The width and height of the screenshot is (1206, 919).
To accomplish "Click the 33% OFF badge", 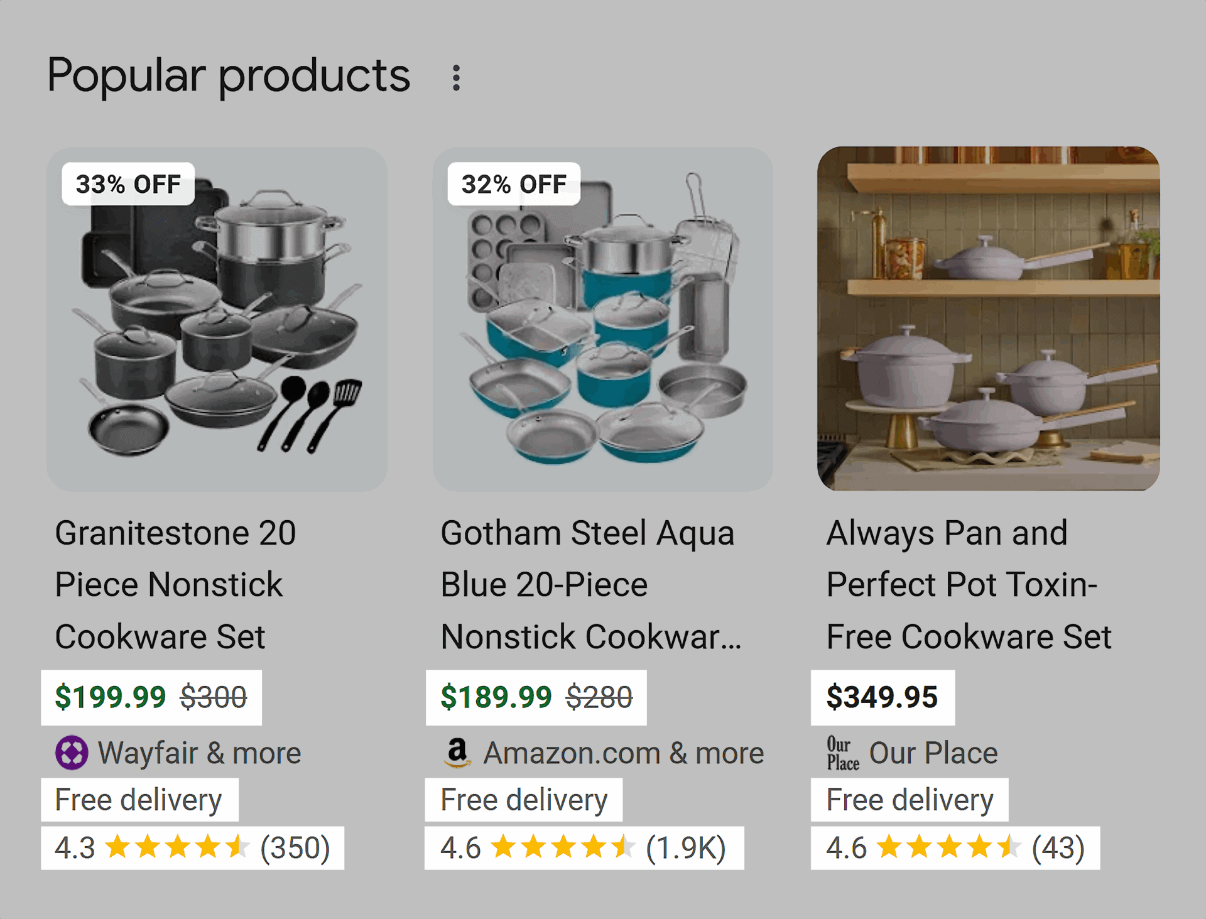I will tap(128, 184).
